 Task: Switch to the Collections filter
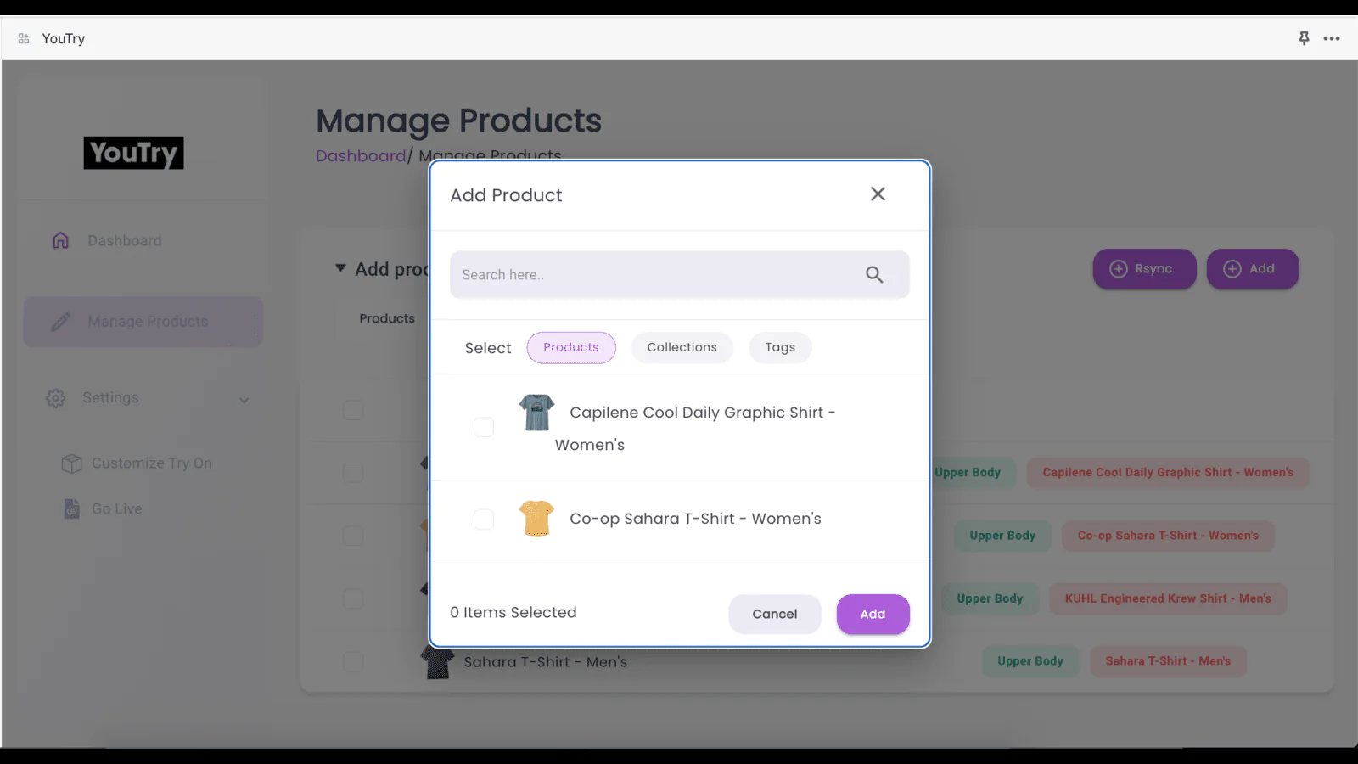point(682,347)
